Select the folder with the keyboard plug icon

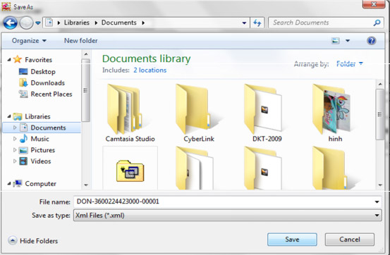coord(130,168)
